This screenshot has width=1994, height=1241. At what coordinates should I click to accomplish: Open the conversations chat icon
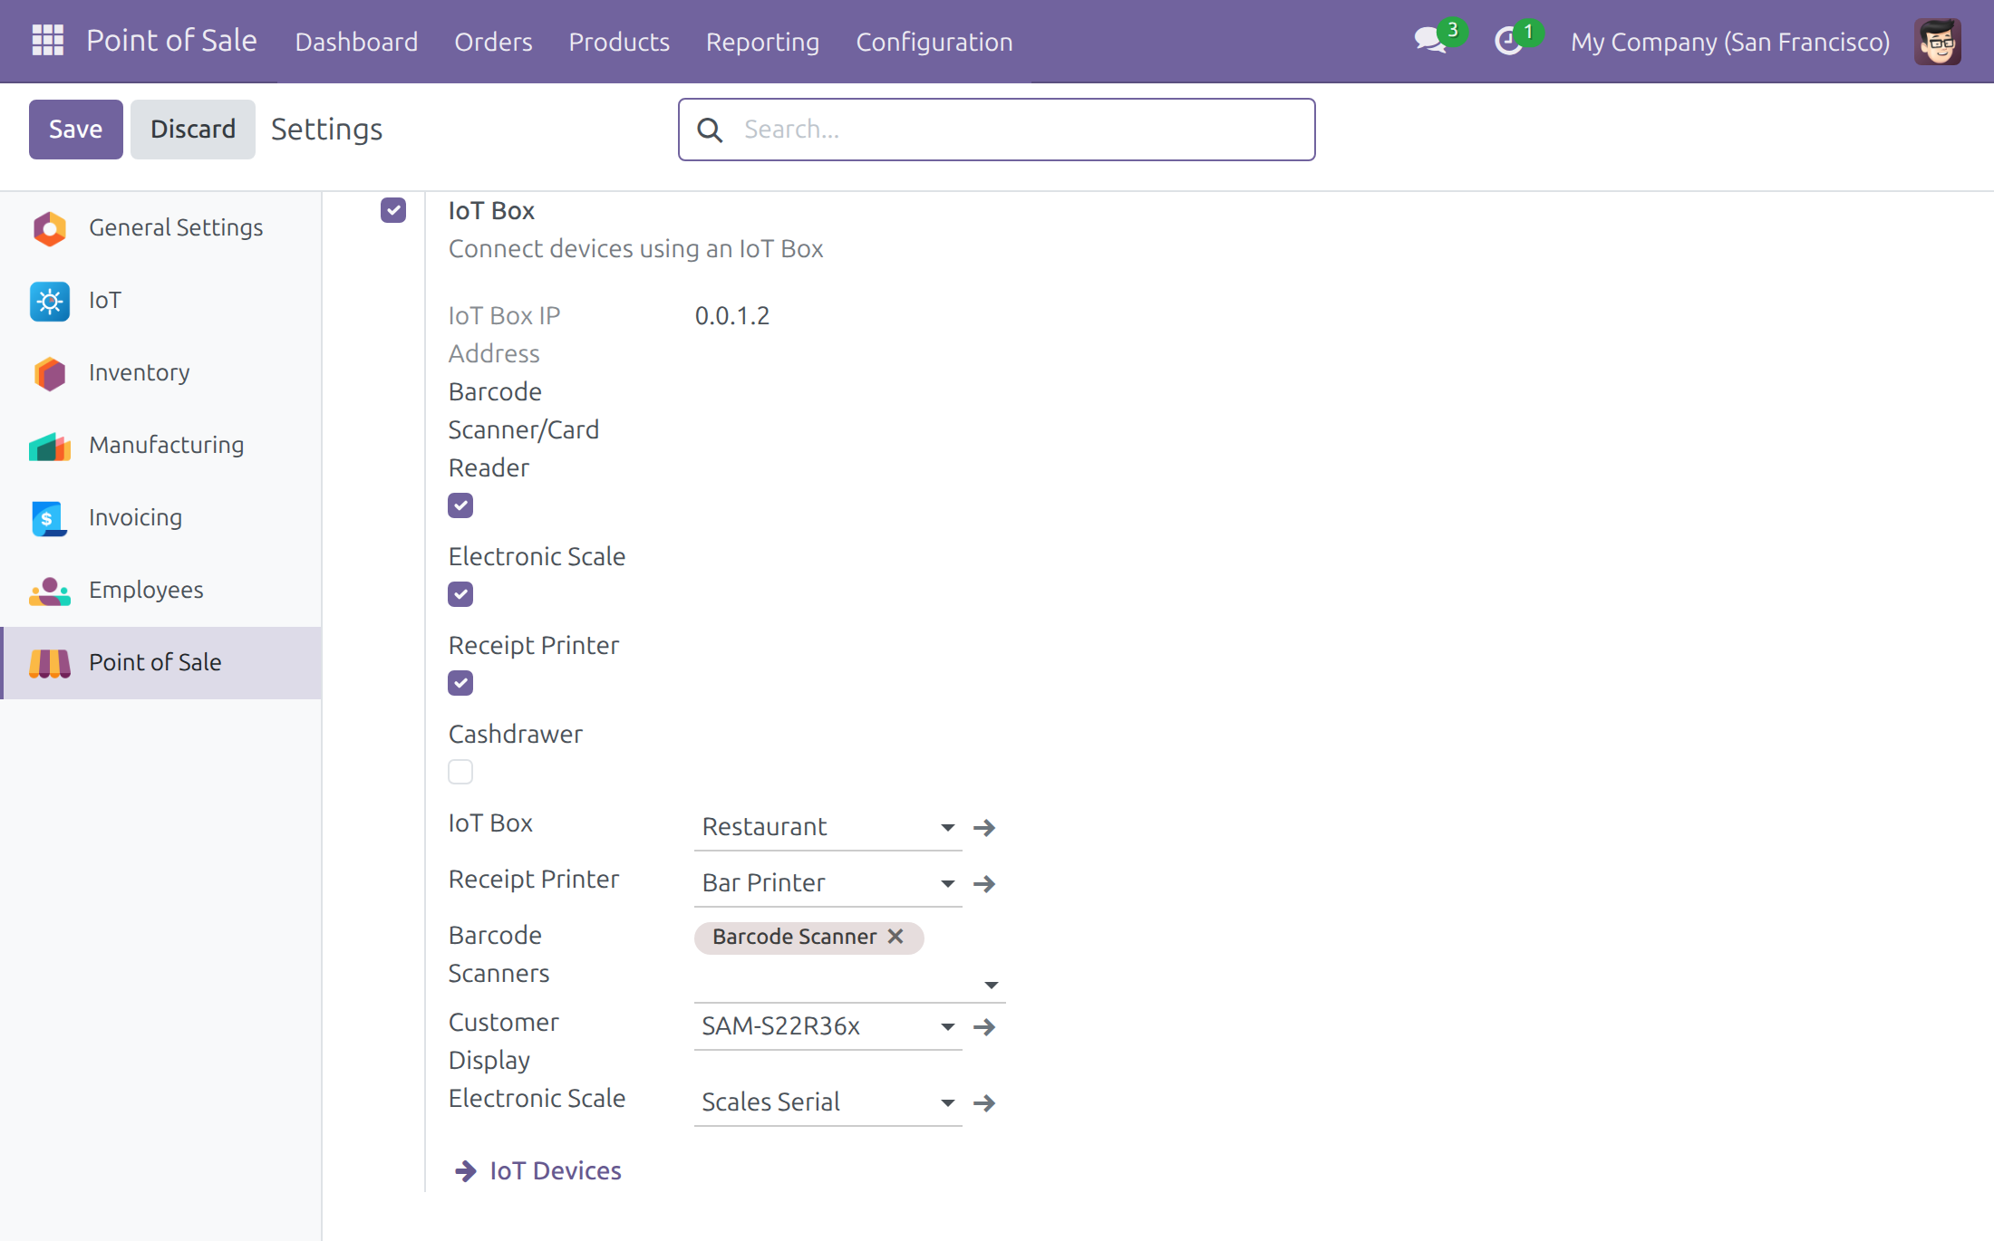click(x=1430, y=41)
